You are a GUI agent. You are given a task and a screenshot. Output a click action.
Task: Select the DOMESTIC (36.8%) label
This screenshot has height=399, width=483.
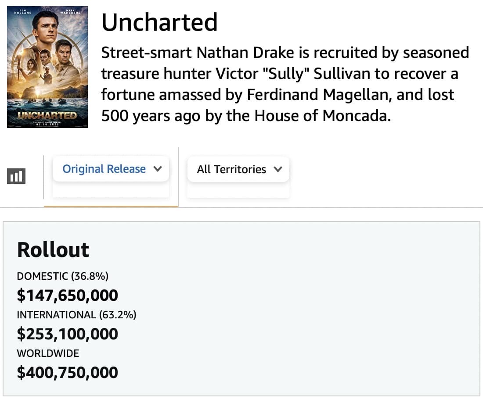click(x=62, y=276)
